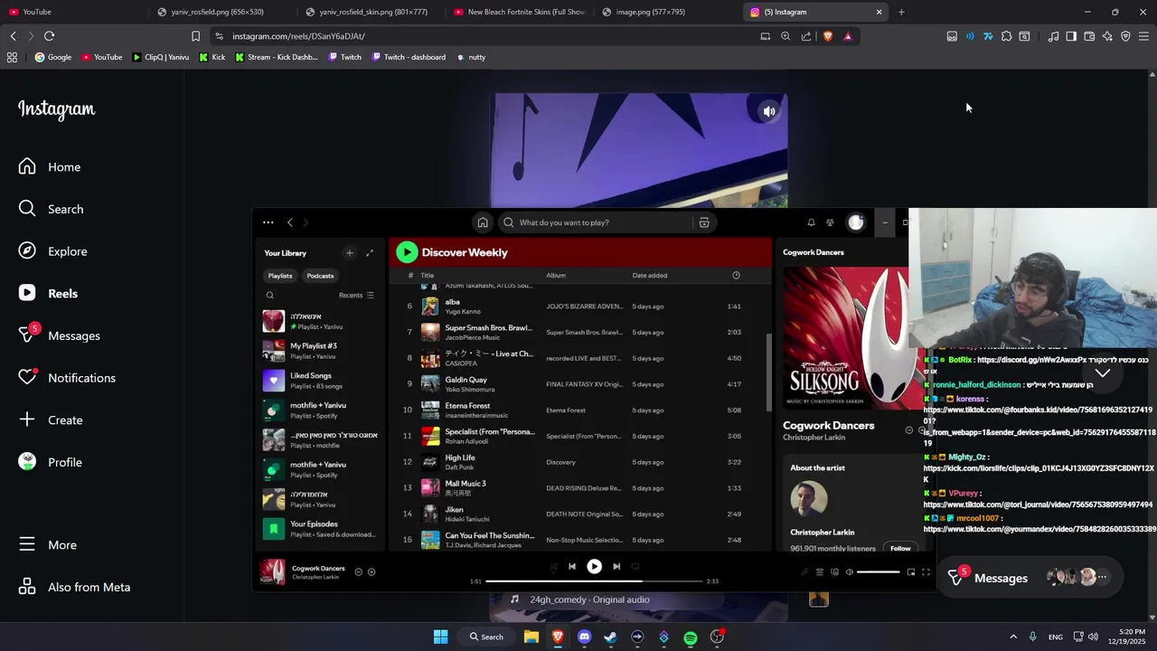
Task: Open Spotify notifications bell
Action: pyautogui.click(x=811, y=222)
